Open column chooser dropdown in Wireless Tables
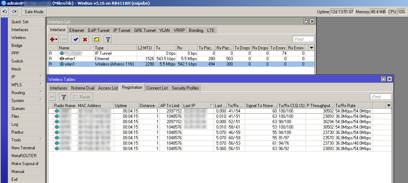The image size is (408, 183). point(389,105)
